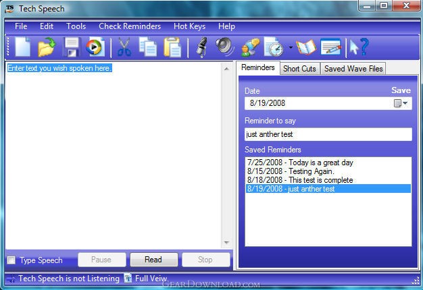Click the Tech Speech title bar app icon
The width and height of the screenshot is (423, 290).
tap(9, 9)
